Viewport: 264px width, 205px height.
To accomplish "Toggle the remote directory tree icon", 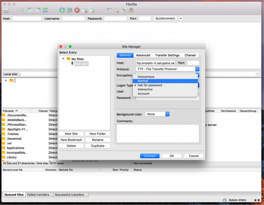I will pyautogui.click(x=38, y=11).
